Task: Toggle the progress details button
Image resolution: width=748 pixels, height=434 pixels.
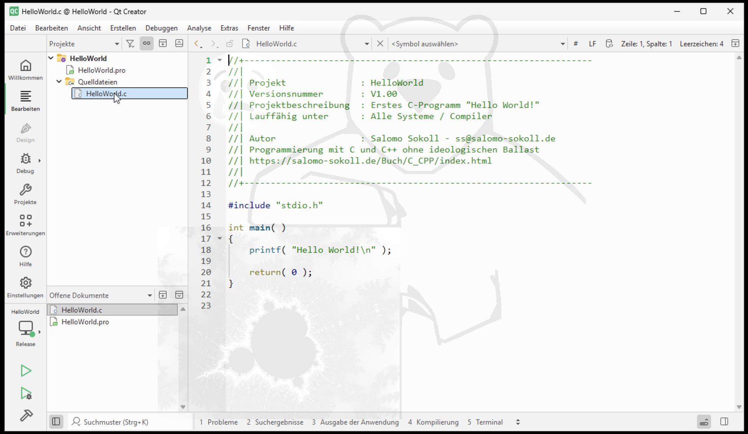Action: 704,422
